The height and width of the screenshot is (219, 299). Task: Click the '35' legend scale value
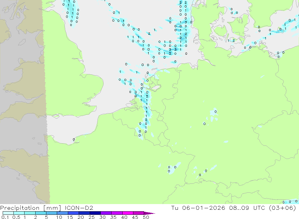click(113, 217)
